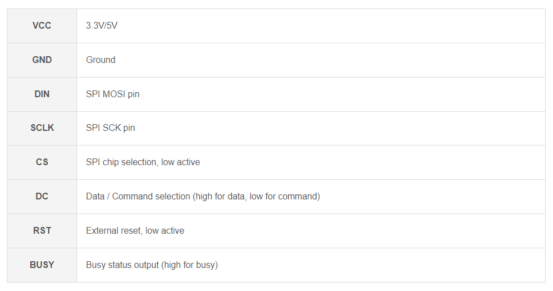Click the SCLK pin label
Viewport: 553px width, 291px height.
(x=42, y=128)
